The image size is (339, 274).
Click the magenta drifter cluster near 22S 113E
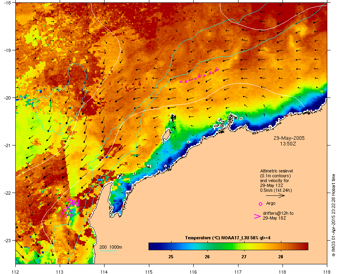(70, 208)
